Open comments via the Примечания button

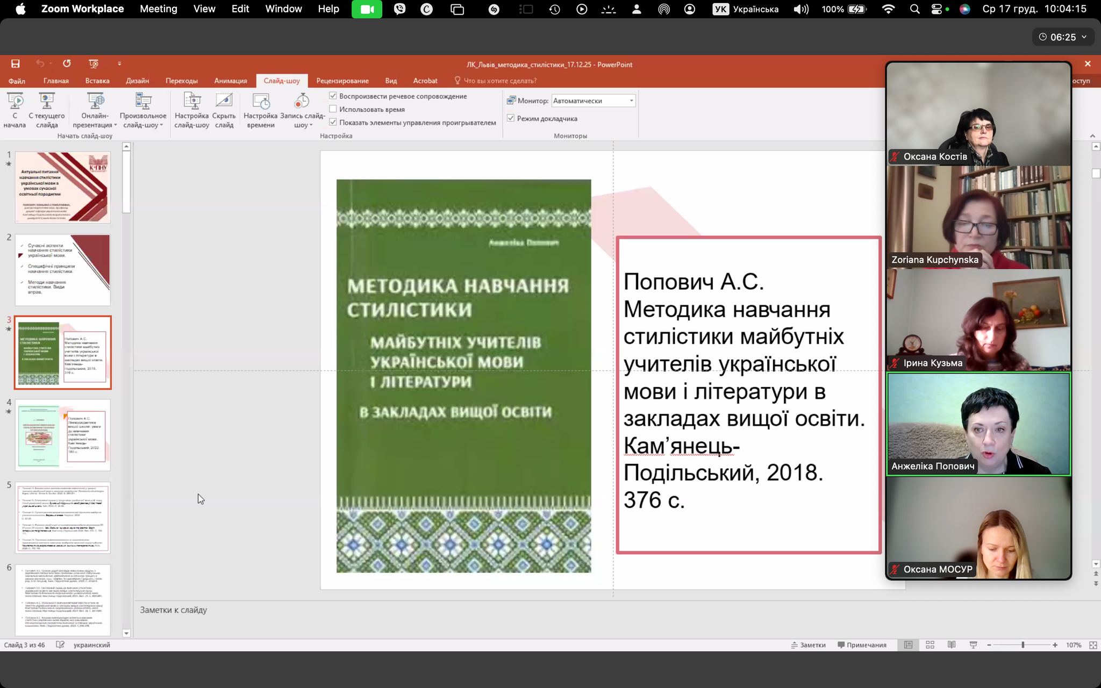point(863,644)
